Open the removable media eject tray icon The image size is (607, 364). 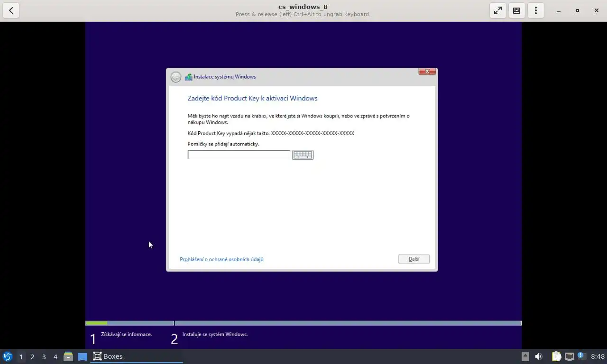(525, 356)
